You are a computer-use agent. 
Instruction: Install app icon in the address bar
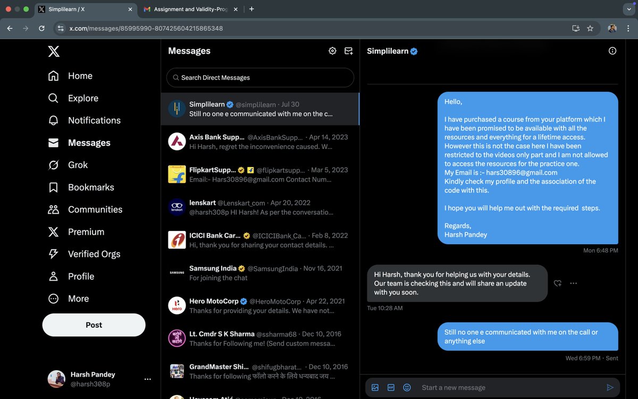[x=575, y=28]
